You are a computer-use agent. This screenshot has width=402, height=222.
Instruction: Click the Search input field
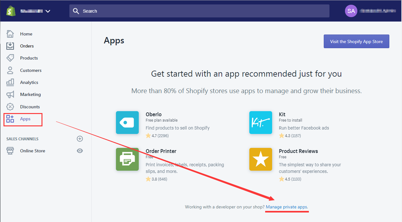[199, 11]
